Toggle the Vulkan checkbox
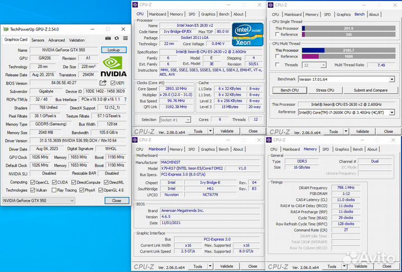 tap(32, 190)
